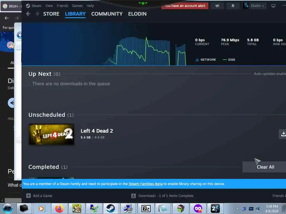Open the media player taskbar icon
Viewport: 286px width, 214px height.
[42, 208]
